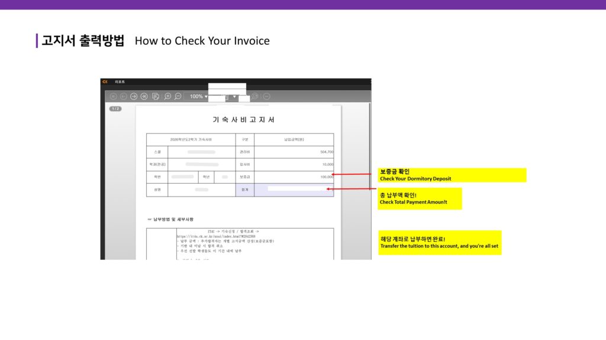Go to the previous page in report viewer
This screenshot has width=606, height=340.
coord(123,96)
